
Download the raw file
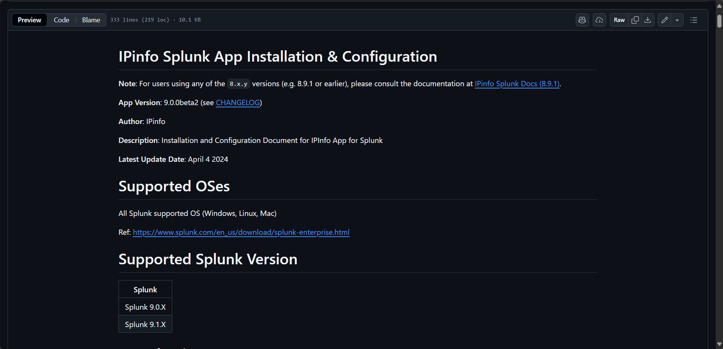click(x=648, y=20)
